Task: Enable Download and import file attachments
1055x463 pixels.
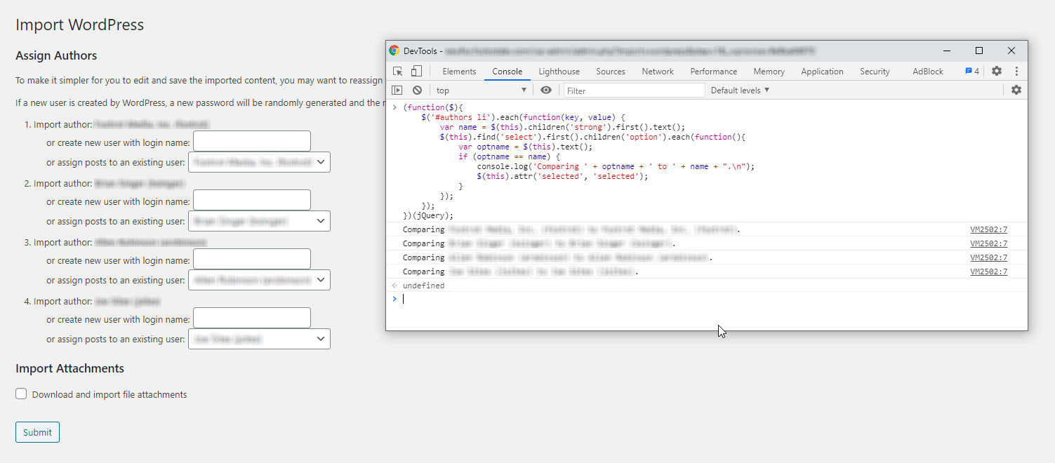Action: (x=21, y=394)
